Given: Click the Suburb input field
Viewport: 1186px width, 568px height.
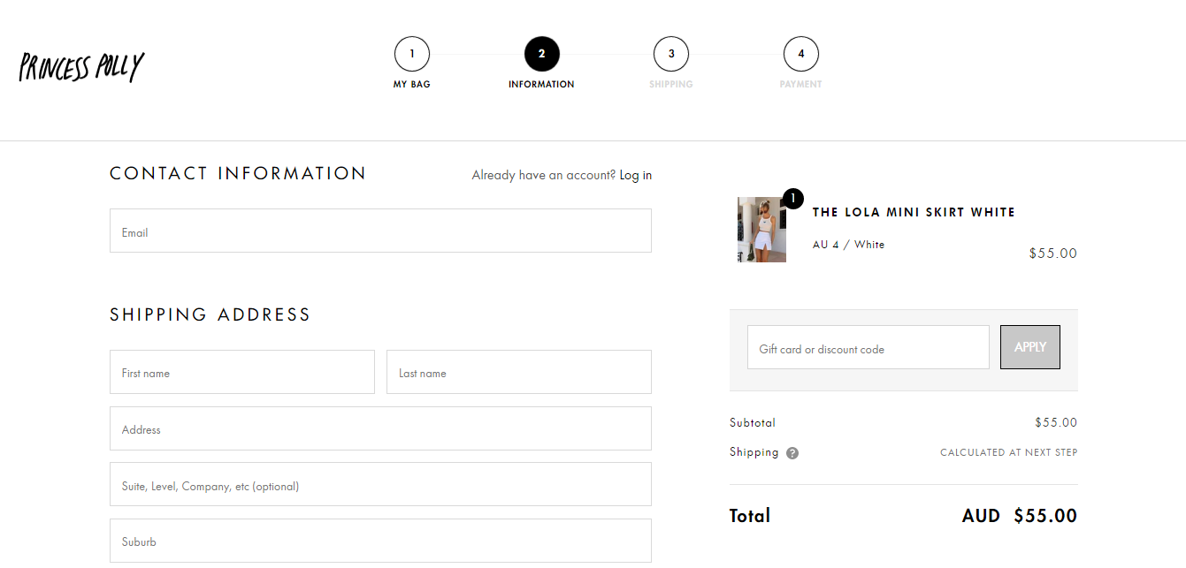Looking at the screenshot, I should tap(380, 541).
